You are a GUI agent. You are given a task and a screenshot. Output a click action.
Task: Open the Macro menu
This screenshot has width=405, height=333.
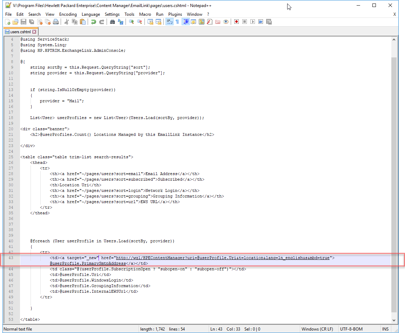(x=145, y=14)
